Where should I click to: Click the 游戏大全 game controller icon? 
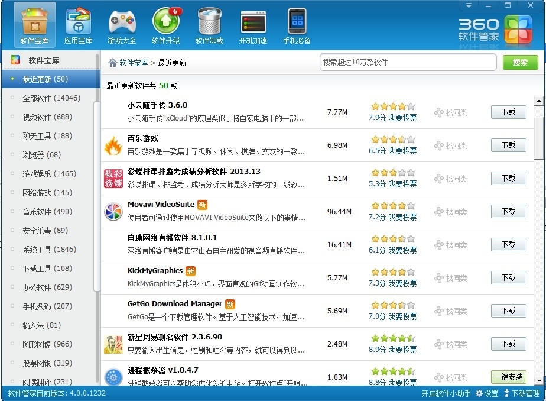(x=122, y=21)
